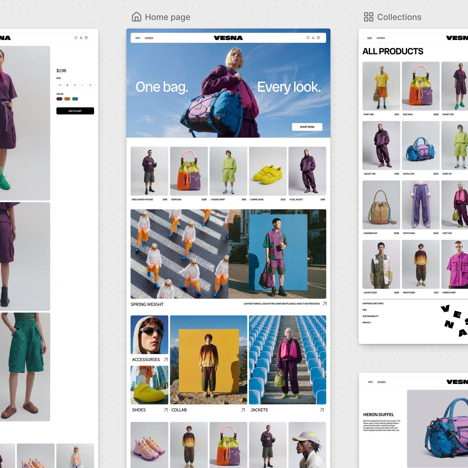The image size is (468, 468).
Task: Click the SHOP NOW button on hero banner
Action: click(x=307, y=127)
